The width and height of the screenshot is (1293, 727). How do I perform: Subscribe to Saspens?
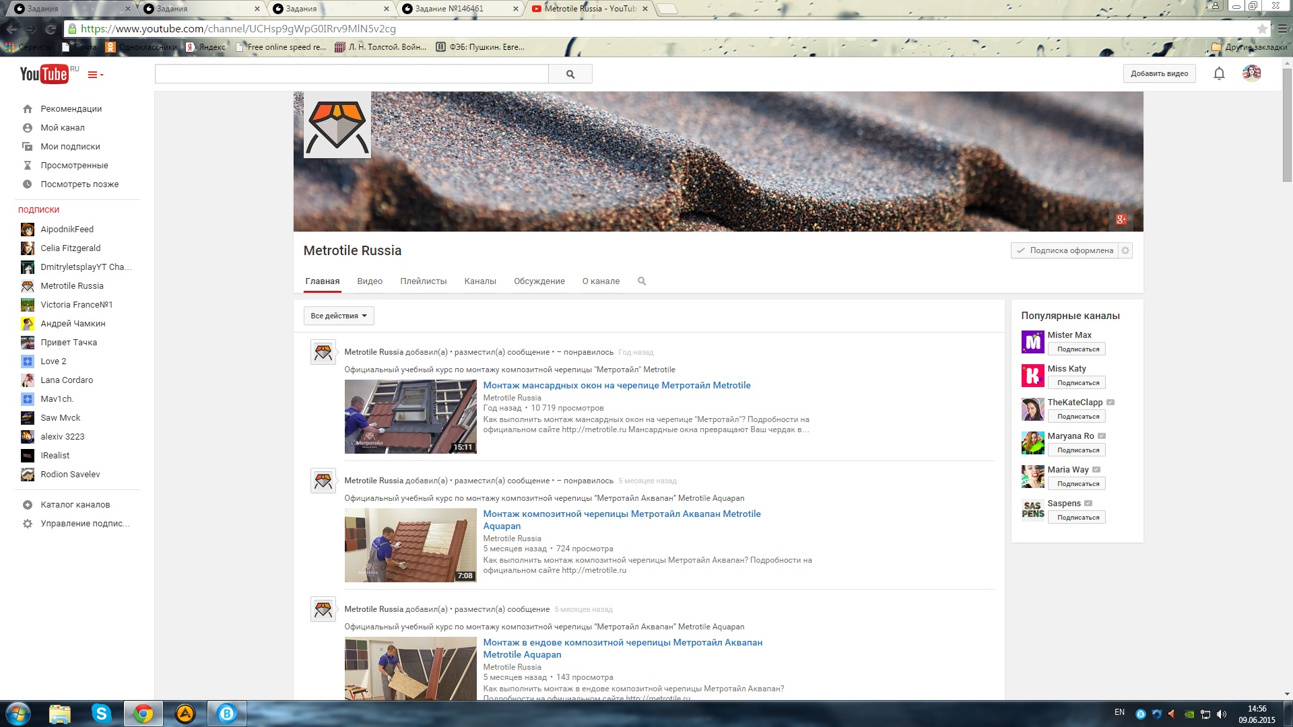coord(1077,518)
